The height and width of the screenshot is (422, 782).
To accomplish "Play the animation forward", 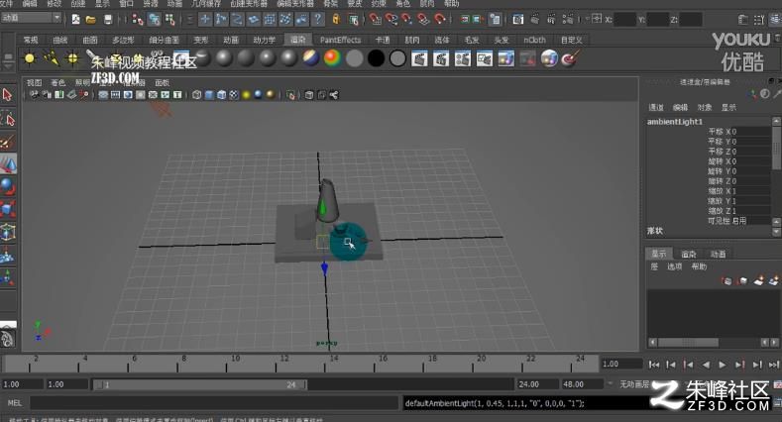I will (723, 365).
